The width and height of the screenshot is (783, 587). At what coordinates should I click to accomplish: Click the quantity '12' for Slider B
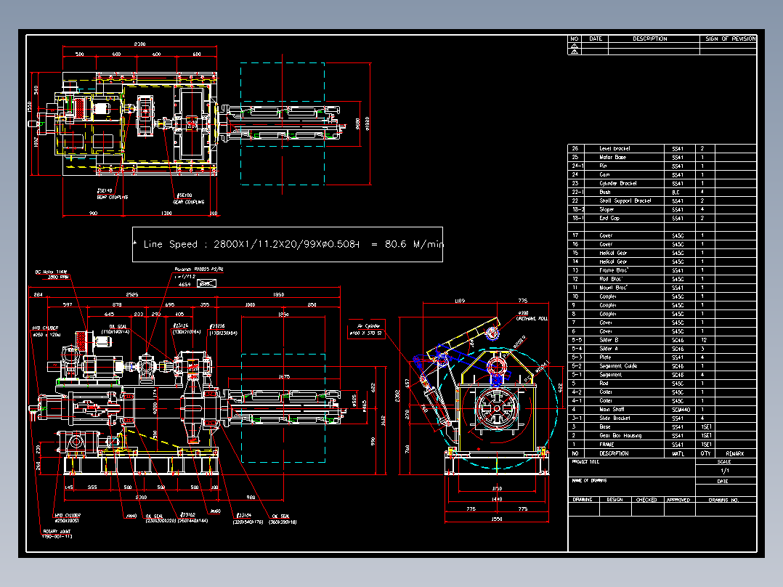tap(703, 340)
